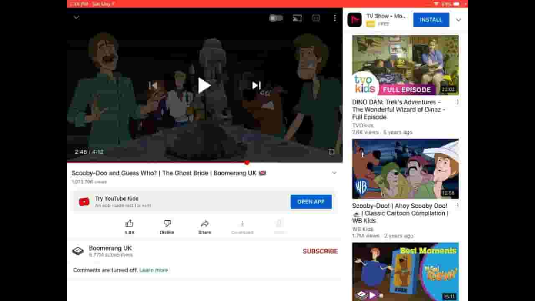Viewport: 535px width, 301px height.
Task: Open options menu for the DINO DAN video
Action: [x=458, y=102]
